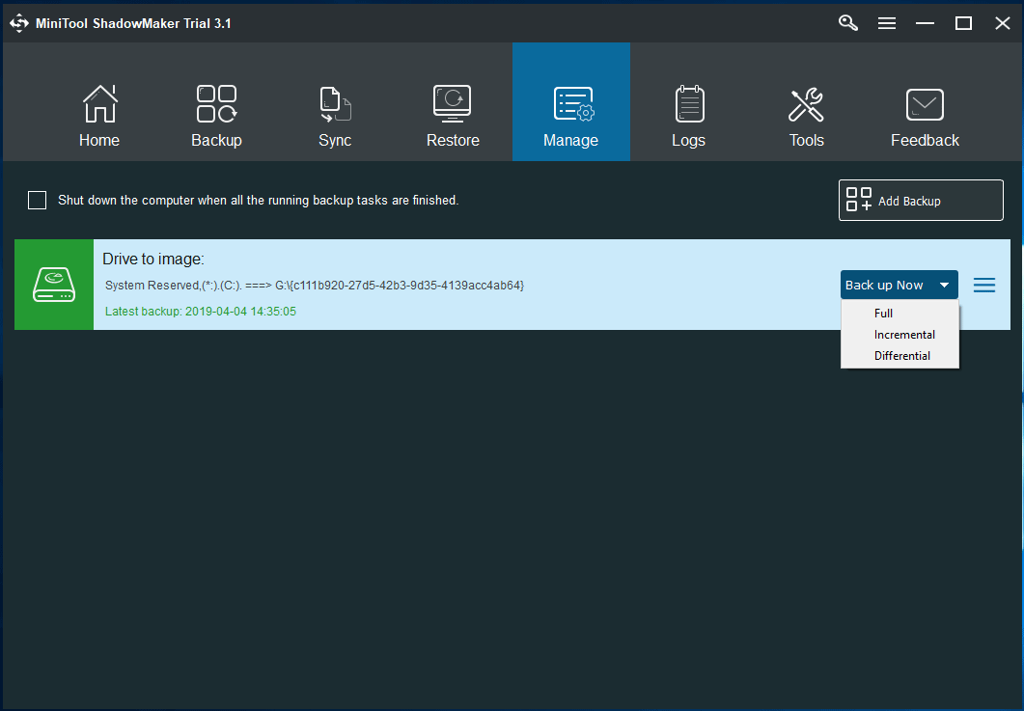Switch to the Sync page
This screenshot has width=1024, height=711.
tap(335, 116)
